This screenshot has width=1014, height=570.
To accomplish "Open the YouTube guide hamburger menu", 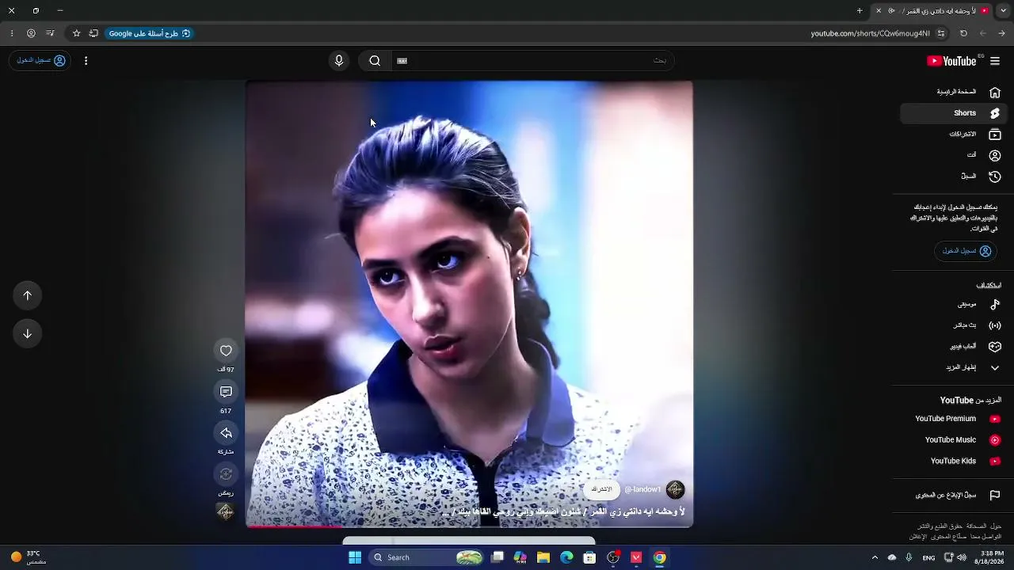I will 995,61.
